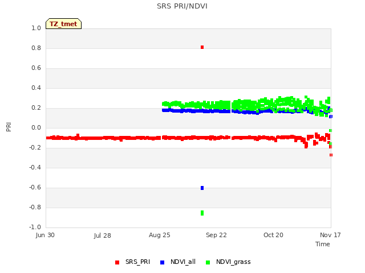Click the 1.0 y-axis tick label
Screen dimensions: 365x273
(36, 28)
